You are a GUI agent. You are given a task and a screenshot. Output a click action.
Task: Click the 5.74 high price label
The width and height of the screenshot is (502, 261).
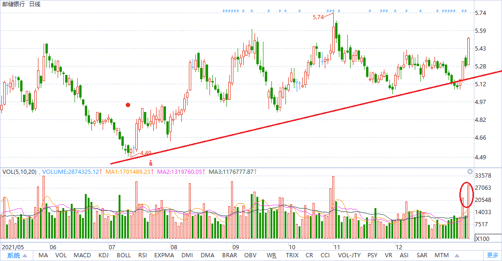[x=318, y=17]
